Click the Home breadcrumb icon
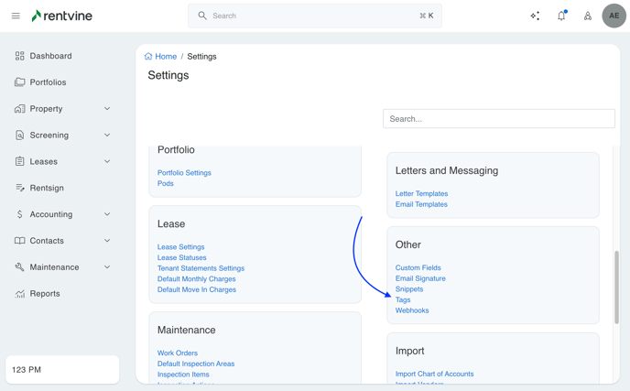 [148, 57]
